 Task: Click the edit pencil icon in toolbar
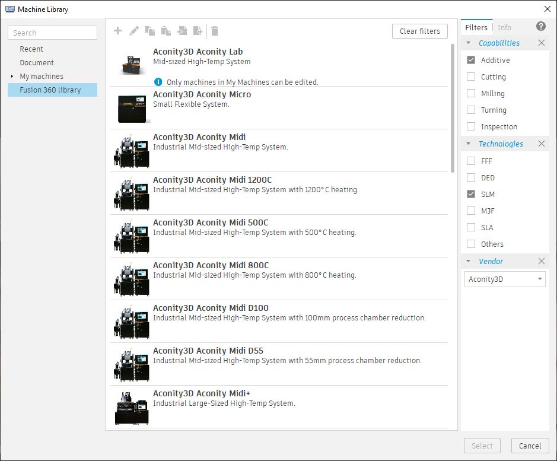point(134,31)
